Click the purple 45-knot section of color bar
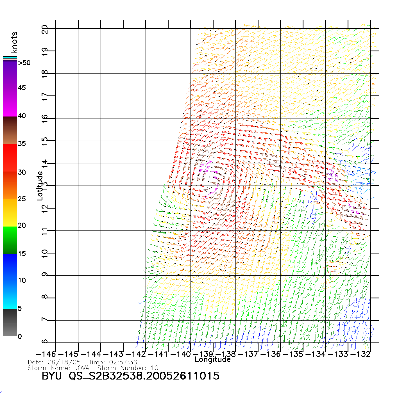 click(10, 88)
